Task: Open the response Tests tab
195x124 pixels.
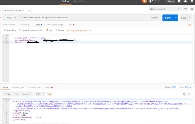Action: [49, 88]
